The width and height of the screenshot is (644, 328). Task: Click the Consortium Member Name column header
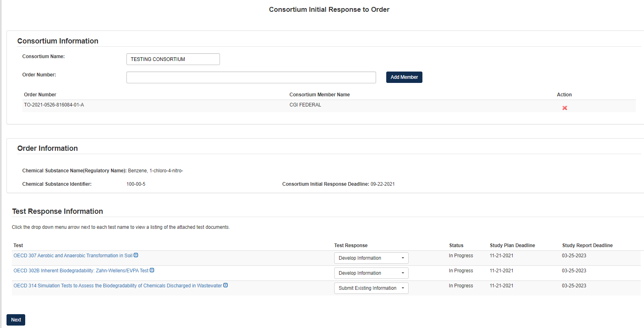tap(319, 95)
